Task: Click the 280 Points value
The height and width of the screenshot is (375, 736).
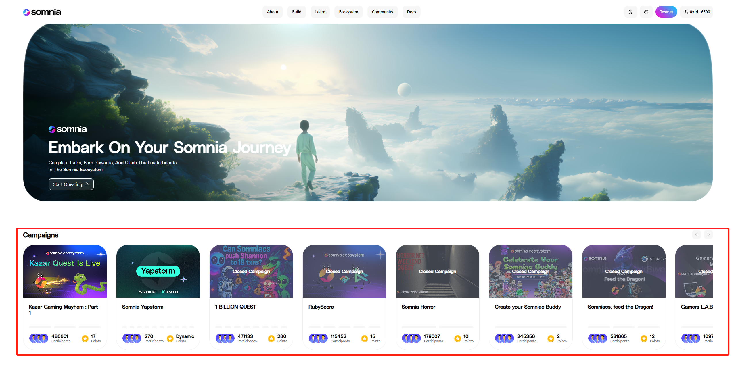Action: click(282, 338)
